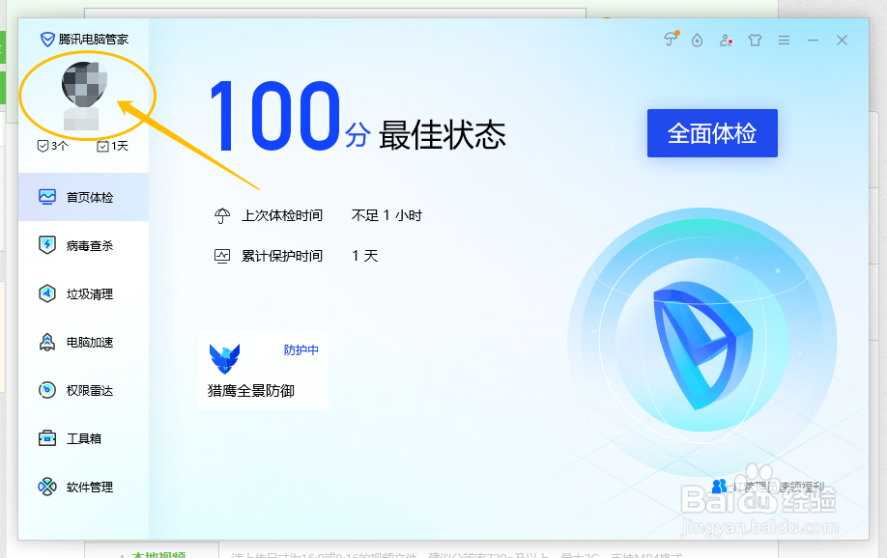Click the 100 score number
887x558 pixels.
tap(274, 116)
